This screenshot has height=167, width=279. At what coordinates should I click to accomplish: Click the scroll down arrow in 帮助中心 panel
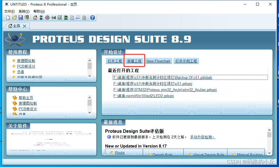point(90,113)
